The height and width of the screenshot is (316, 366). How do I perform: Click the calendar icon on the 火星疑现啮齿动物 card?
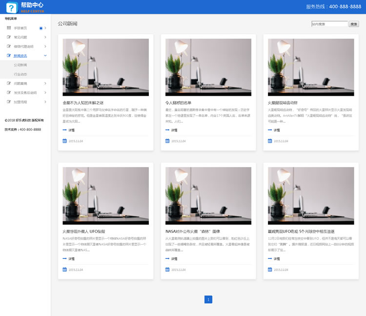point(270,141)
